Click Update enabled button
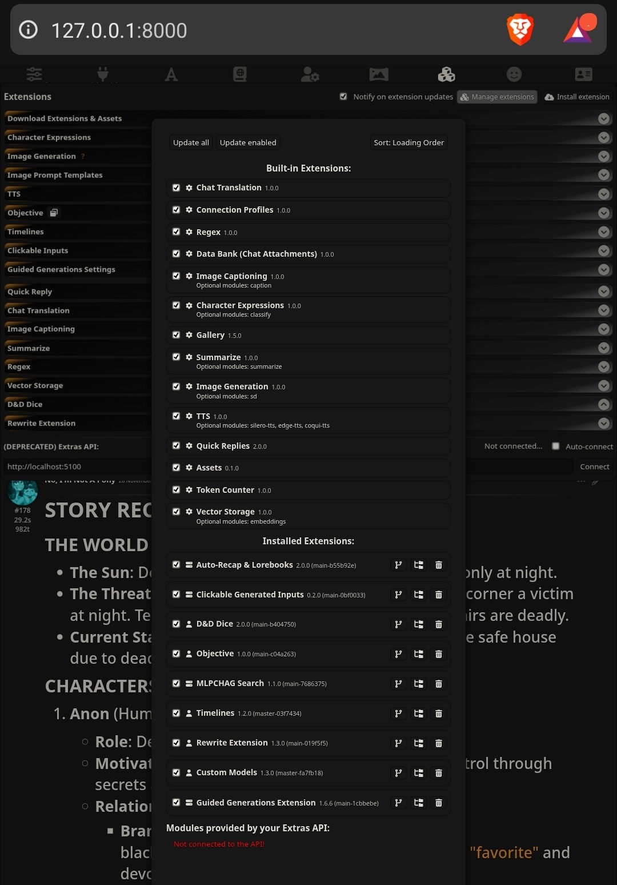The image size is (617, 885). (x=248, y=142)
